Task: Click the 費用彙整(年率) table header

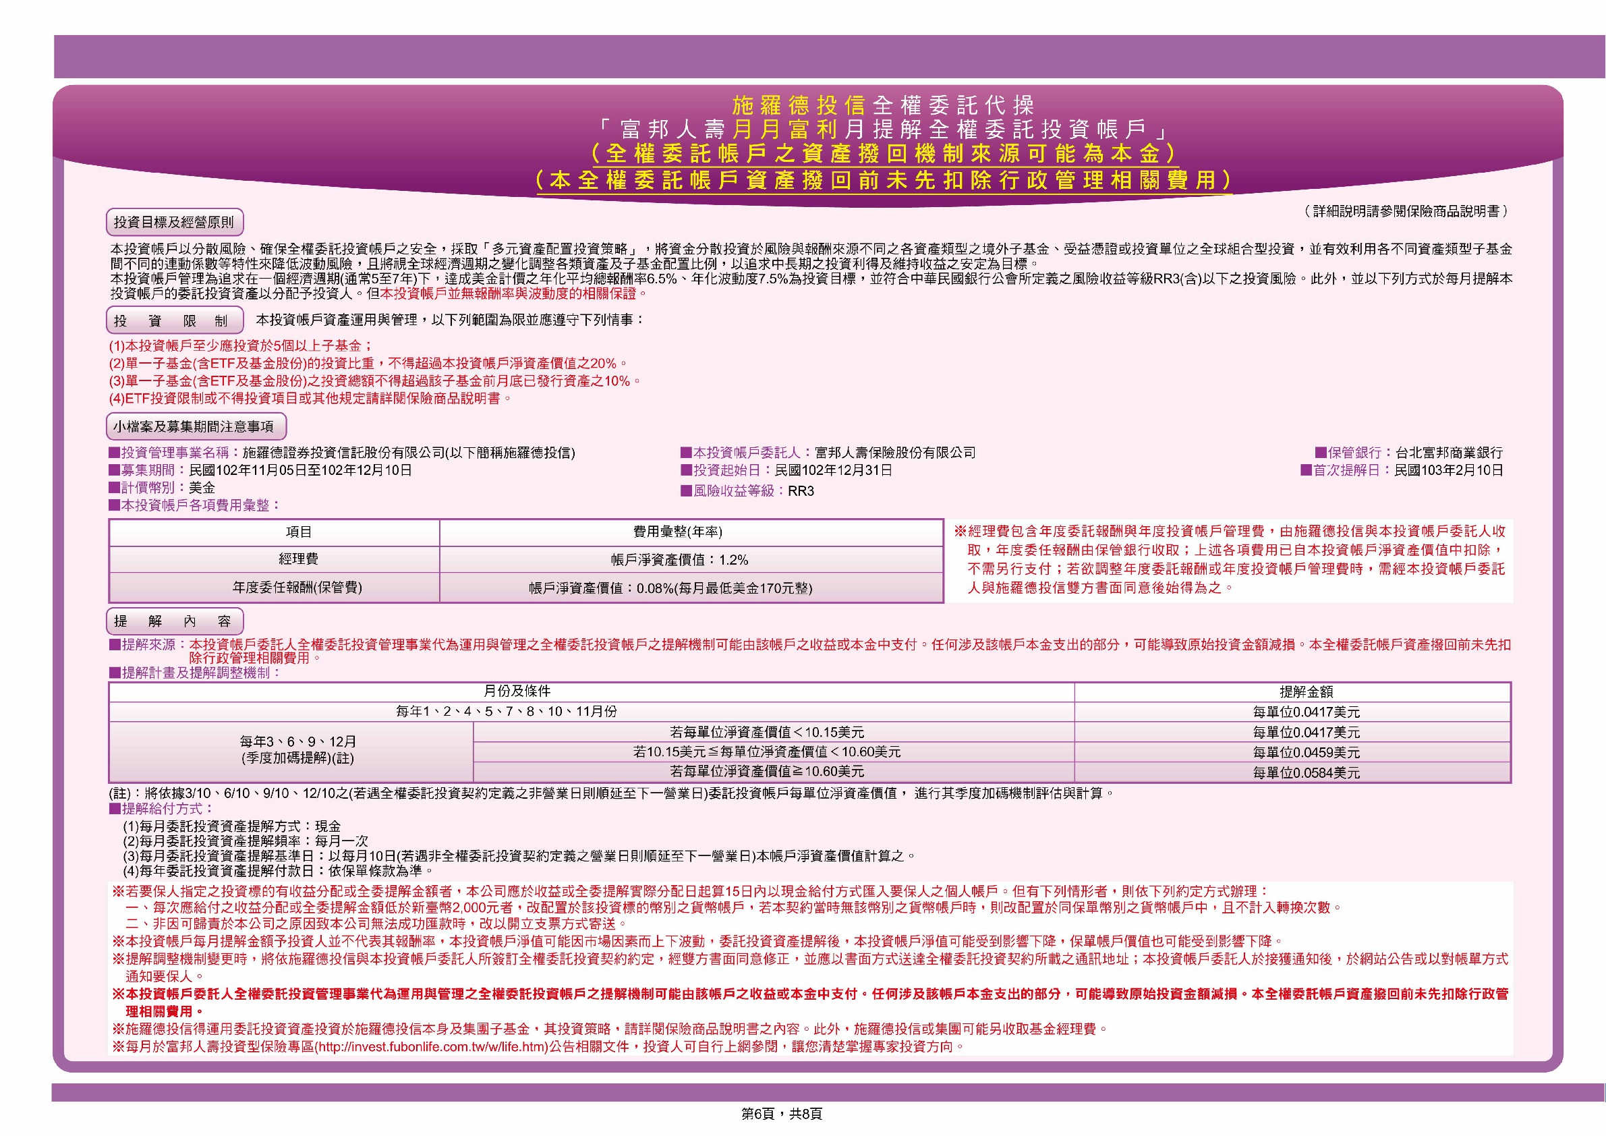Action: (x=691, y=532)
